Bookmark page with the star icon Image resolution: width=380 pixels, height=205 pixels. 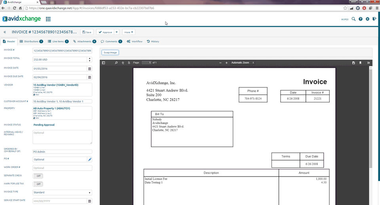click(x=345, y=8)
